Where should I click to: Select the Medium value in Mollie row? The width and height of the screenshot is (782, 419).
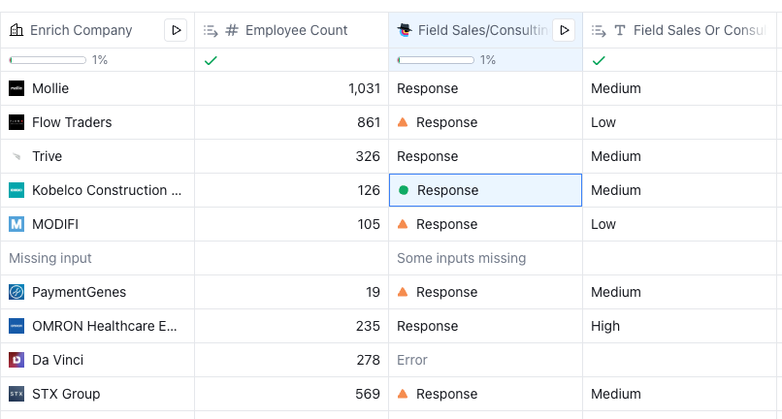679,88
